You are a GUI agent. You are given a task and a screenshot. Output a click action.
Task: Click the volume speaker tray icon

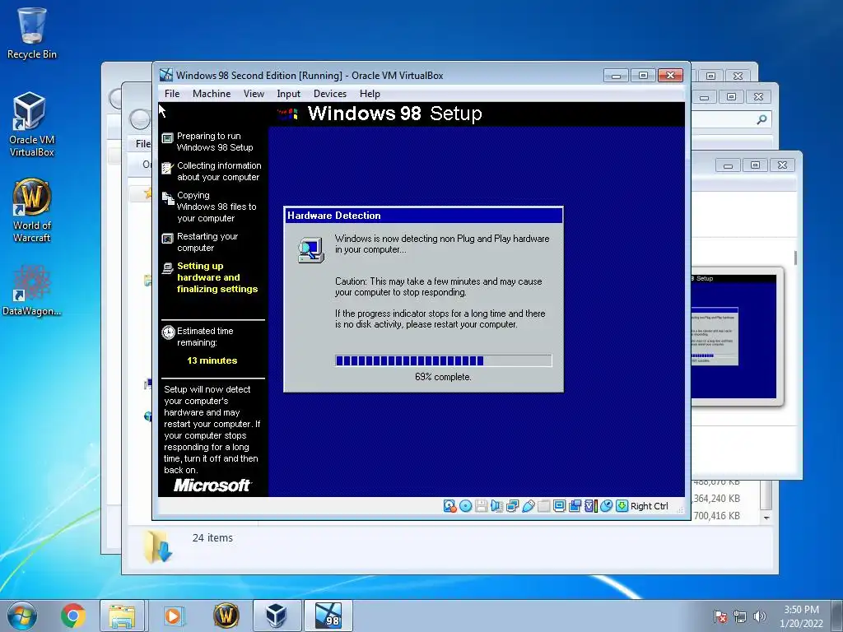[x=759, y=617]
